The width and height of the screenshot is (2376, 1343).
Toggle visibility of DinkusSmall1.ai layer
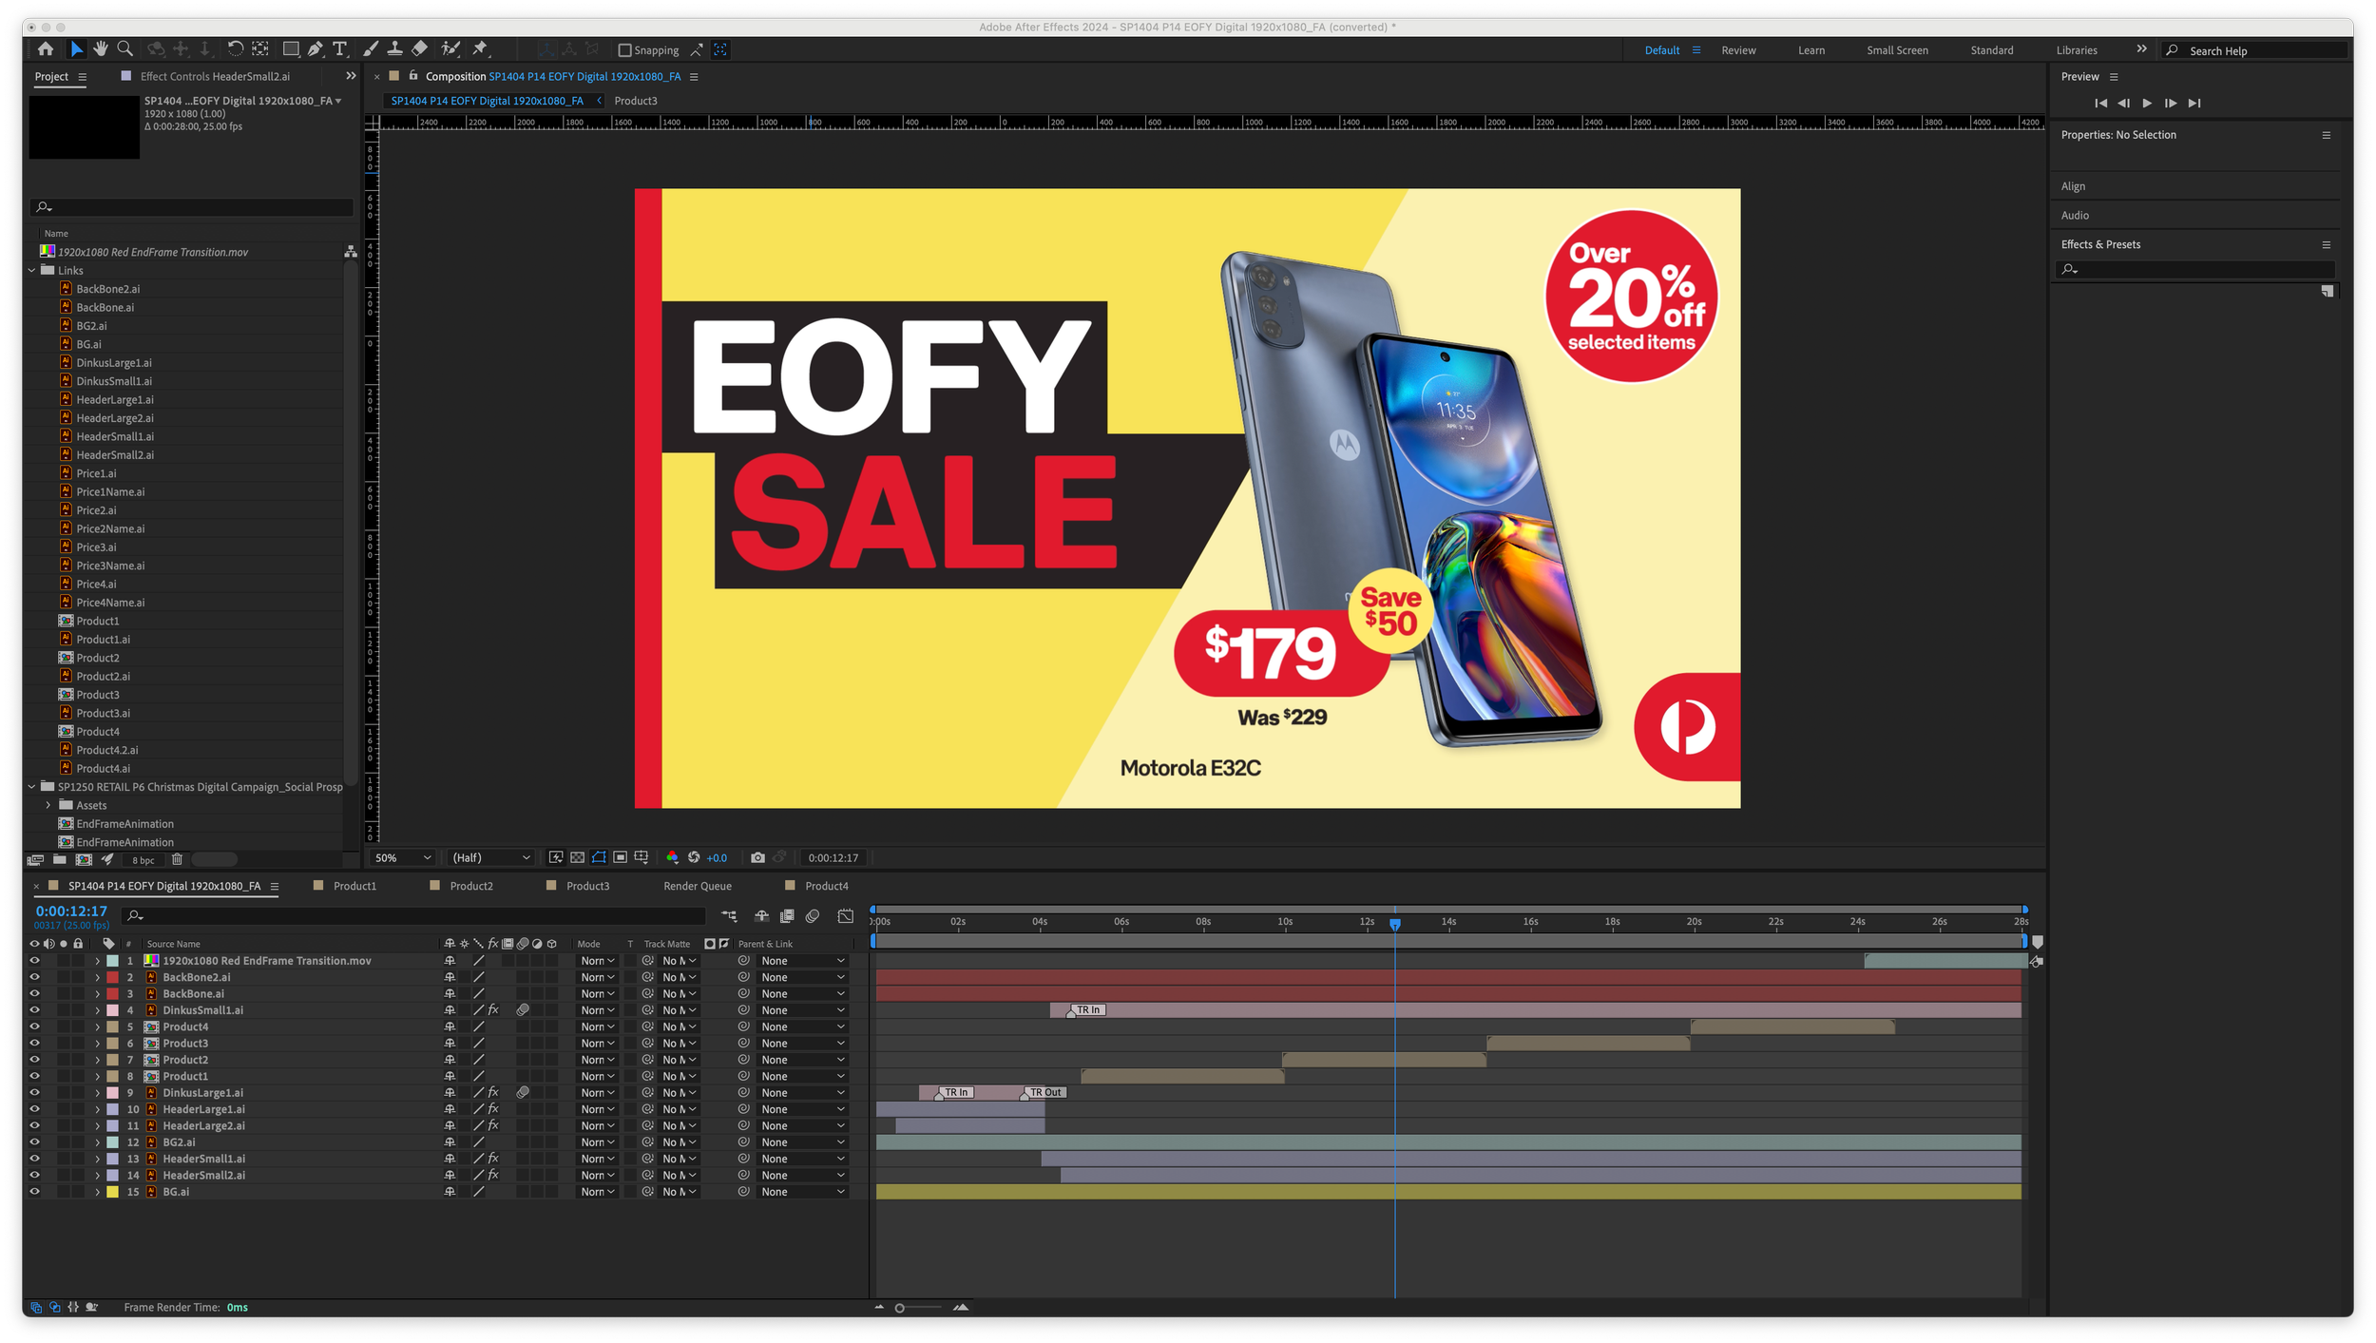(34, 1010)
